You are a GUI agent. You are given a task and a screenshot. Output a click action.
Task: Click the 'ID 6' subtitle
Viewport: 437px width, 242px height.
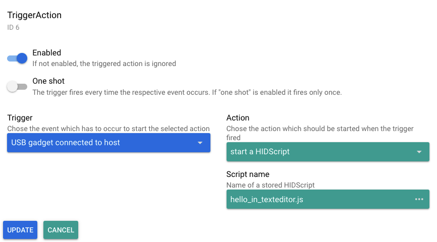pyautogui.click(x=13, y=28)
